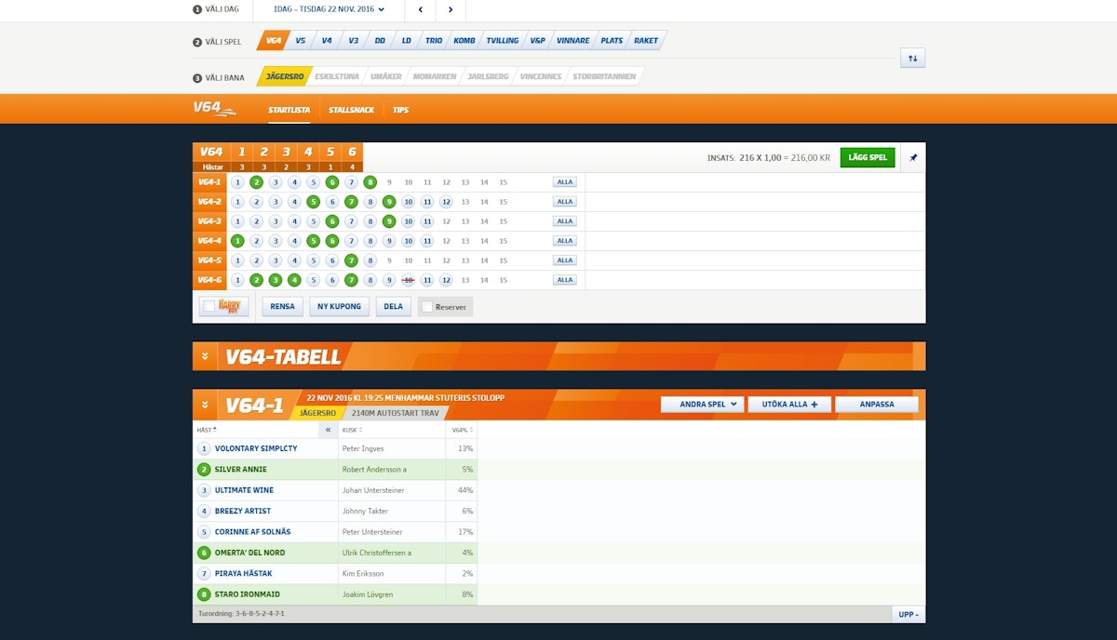Expand the V64-Tabell section
Image resolution: width=1117 pixels, height=640 pixels.
tap(204, 356)
